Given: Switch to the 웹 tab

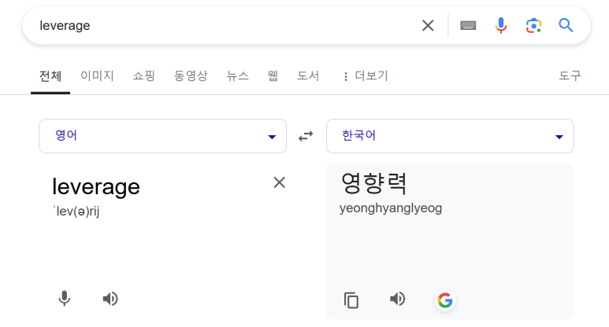Looking at the screenshot, I should pyautogui.click(x=273, y=75).
